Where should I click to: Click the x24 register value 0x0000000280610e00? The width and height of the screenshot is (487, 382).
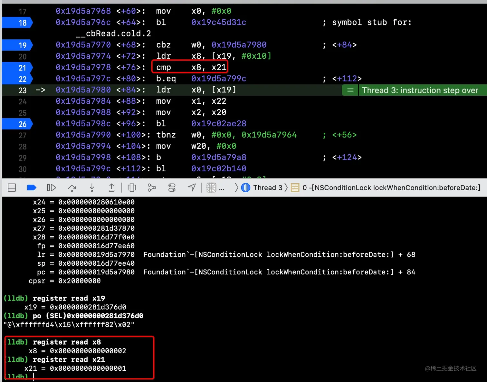[96, 202]
